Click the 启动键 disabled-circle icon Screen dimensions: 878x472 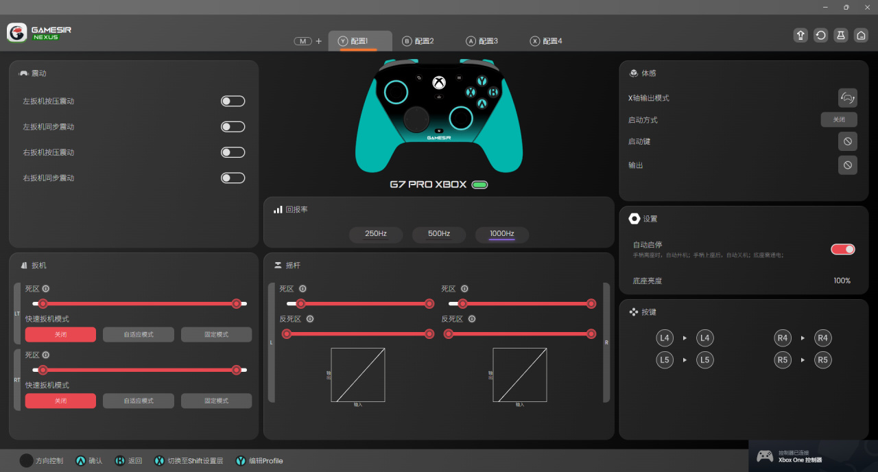tap(848, 141)
